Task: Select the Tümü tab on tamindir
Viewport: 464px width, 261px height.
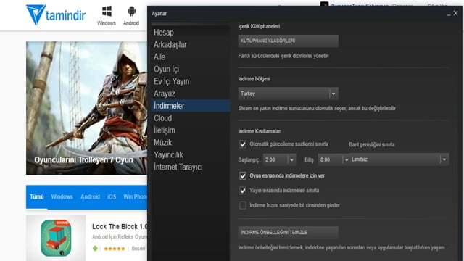Action: [37, 196]
